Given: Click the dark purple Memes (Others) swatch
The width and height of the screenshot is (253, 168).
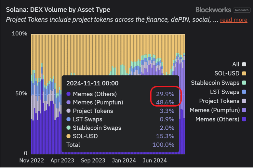Looking at the screenshot, I should (244, 119).
